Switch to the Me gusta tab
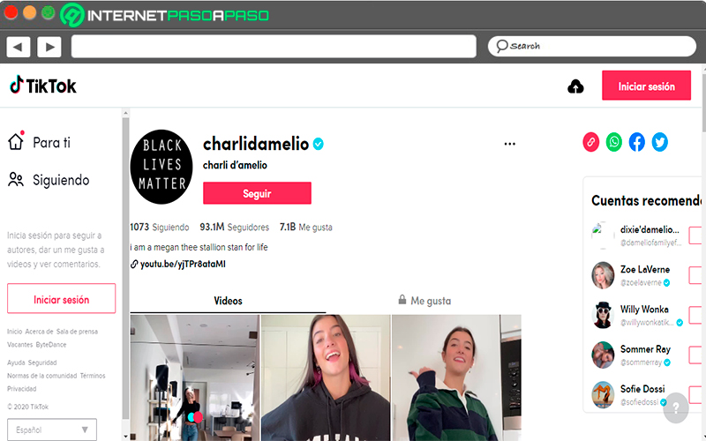 tap(424, 300)
